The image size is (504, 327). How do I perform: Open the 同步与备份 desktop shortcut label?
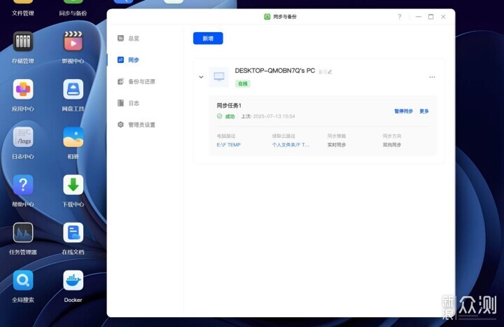pyautogui.click(x=73, y=13)
